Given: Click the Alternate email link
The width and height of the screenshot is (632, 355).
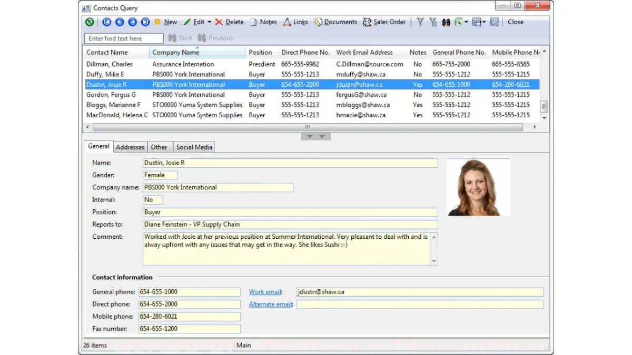Looking at the screenshot, I should (270, 304).
